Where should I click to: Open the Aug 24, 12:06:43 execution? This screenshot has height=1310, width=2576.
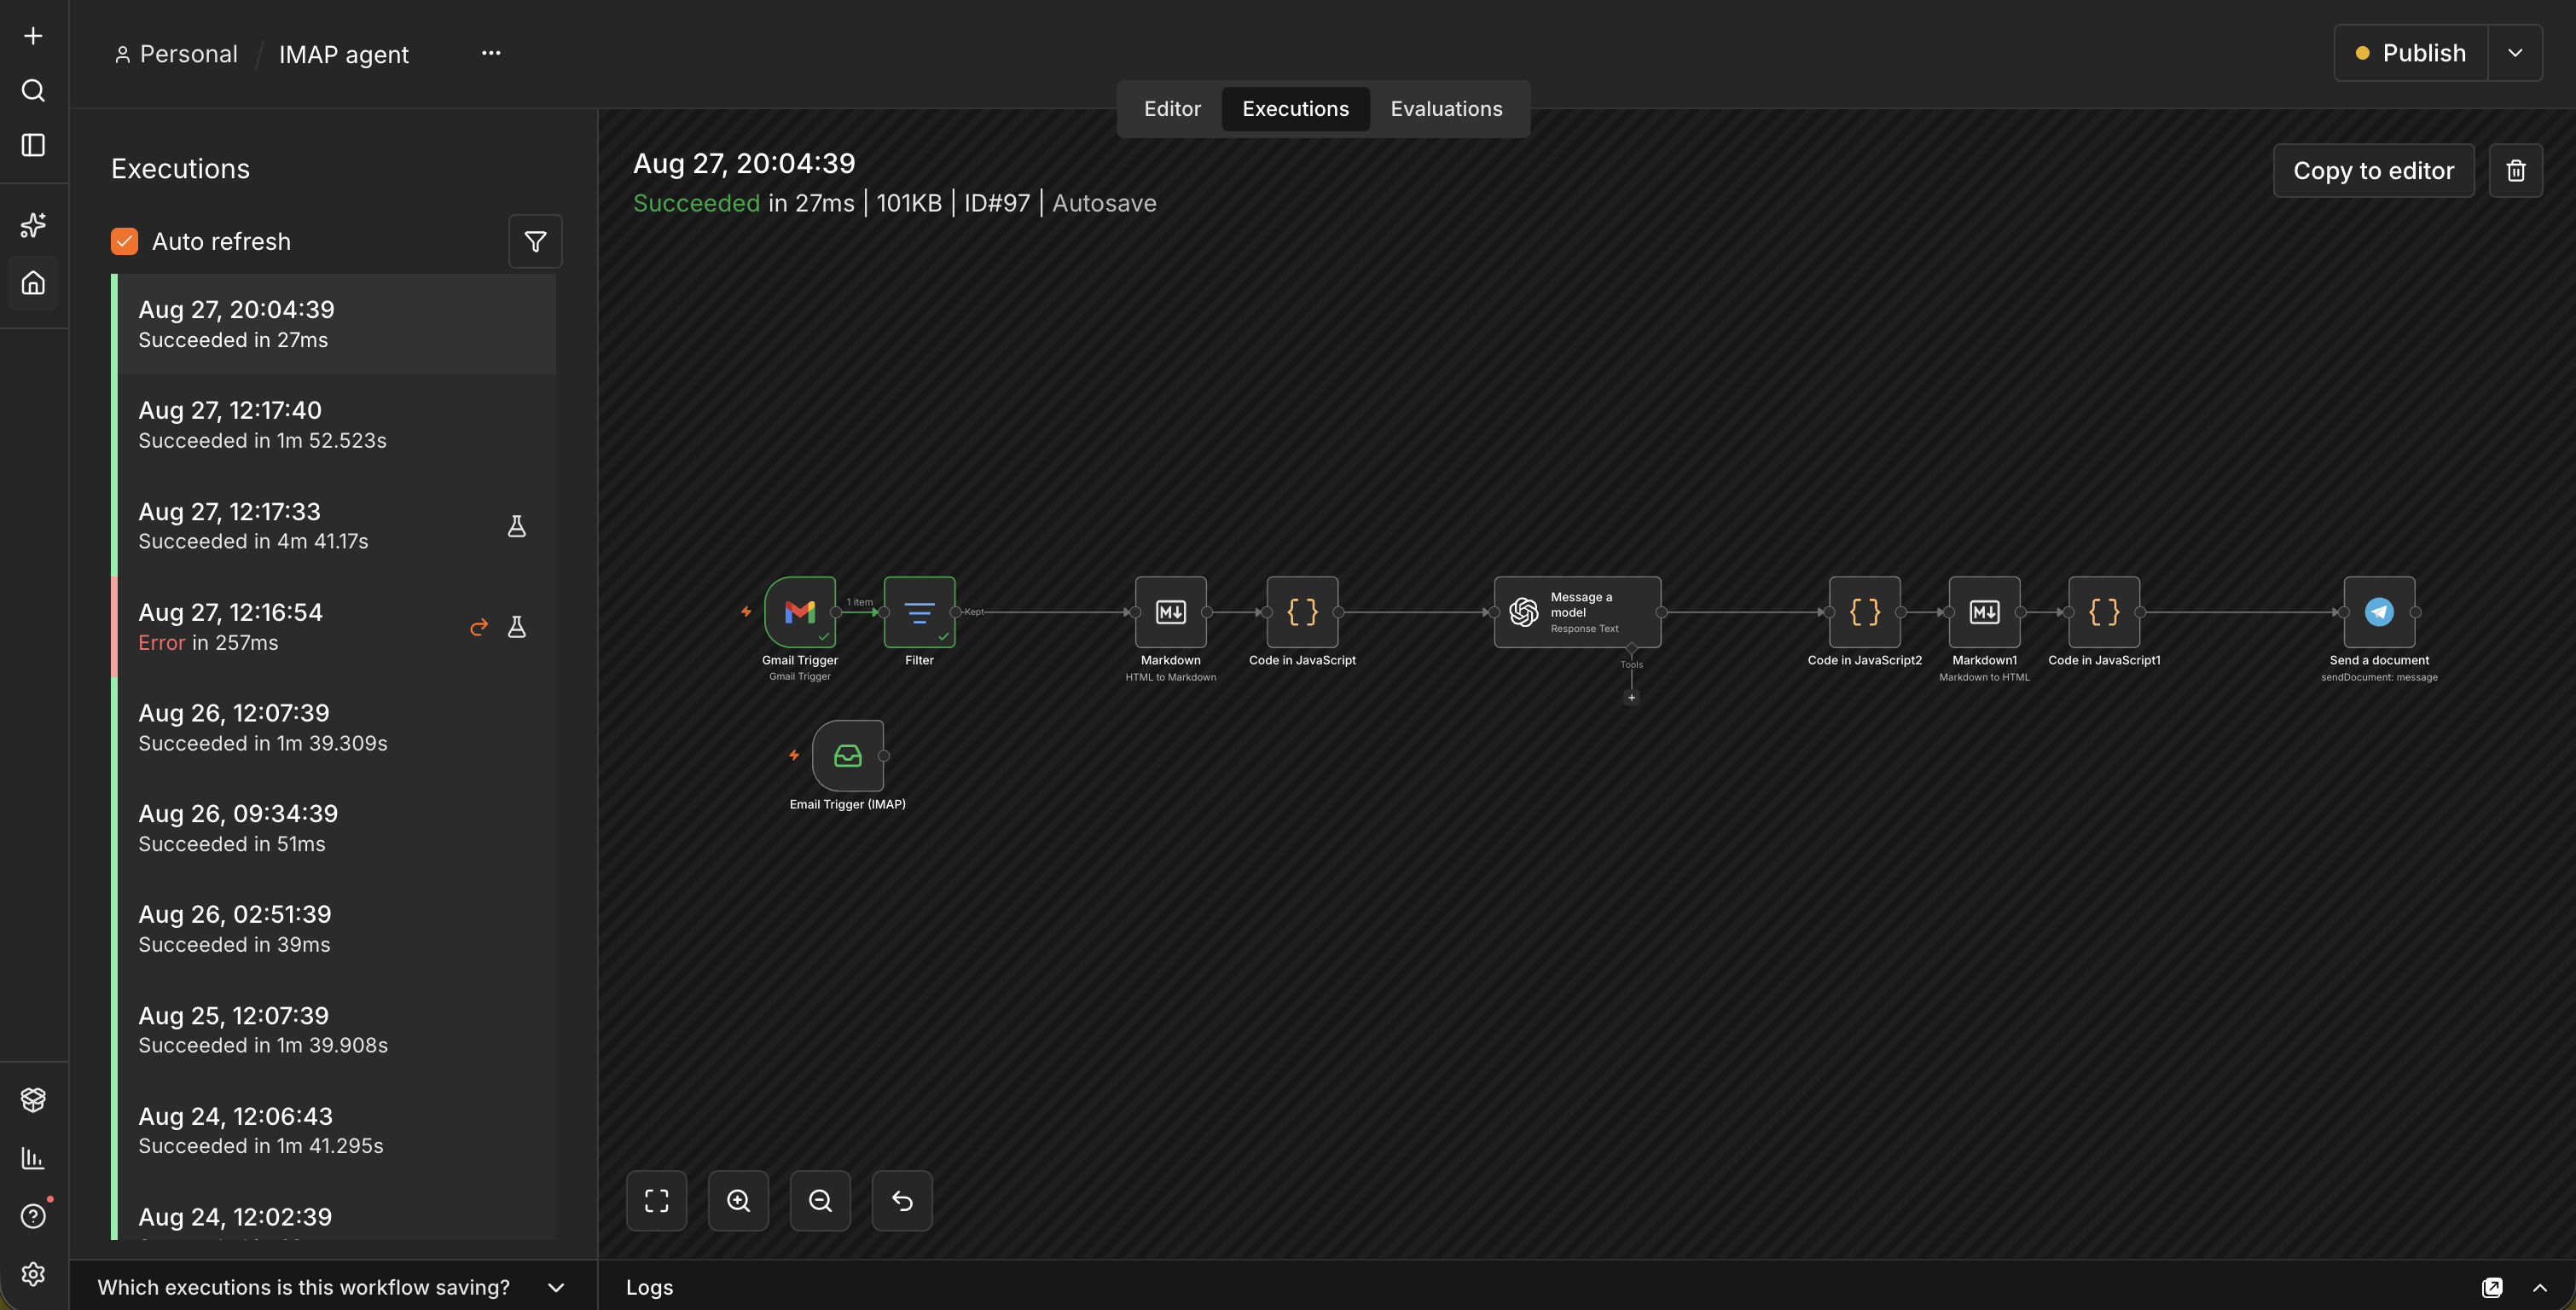pos(334,1130)
